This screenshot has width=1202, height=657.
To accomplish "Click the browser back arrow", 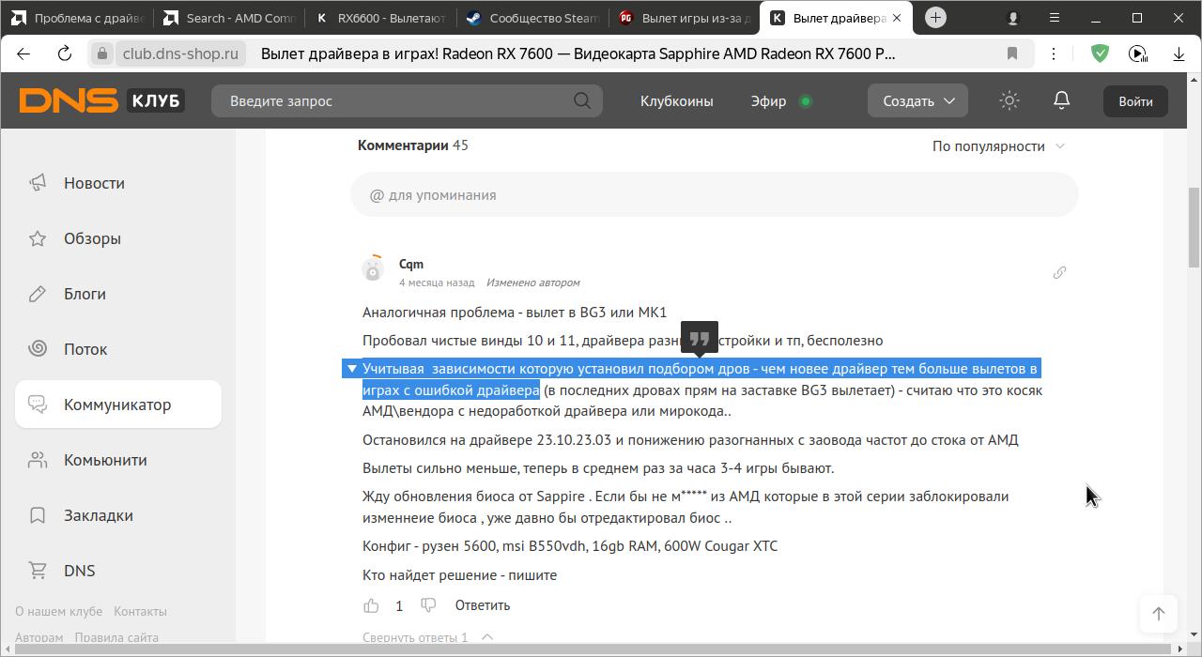I will [x=23, y=53].
